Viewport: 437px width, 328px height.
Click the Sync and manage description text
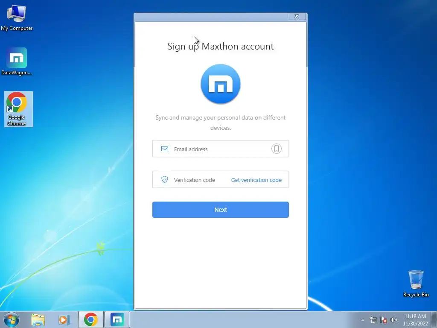[x=221, y=123]
